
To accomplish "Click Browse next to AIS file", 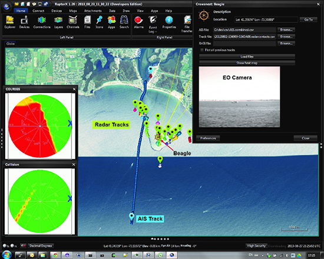I will click(x=286, y=30).
